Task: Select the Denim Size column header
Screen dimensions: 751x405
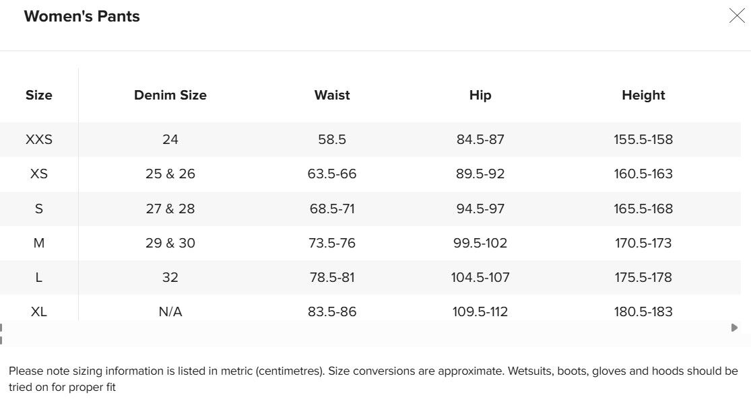Action: 170,95
